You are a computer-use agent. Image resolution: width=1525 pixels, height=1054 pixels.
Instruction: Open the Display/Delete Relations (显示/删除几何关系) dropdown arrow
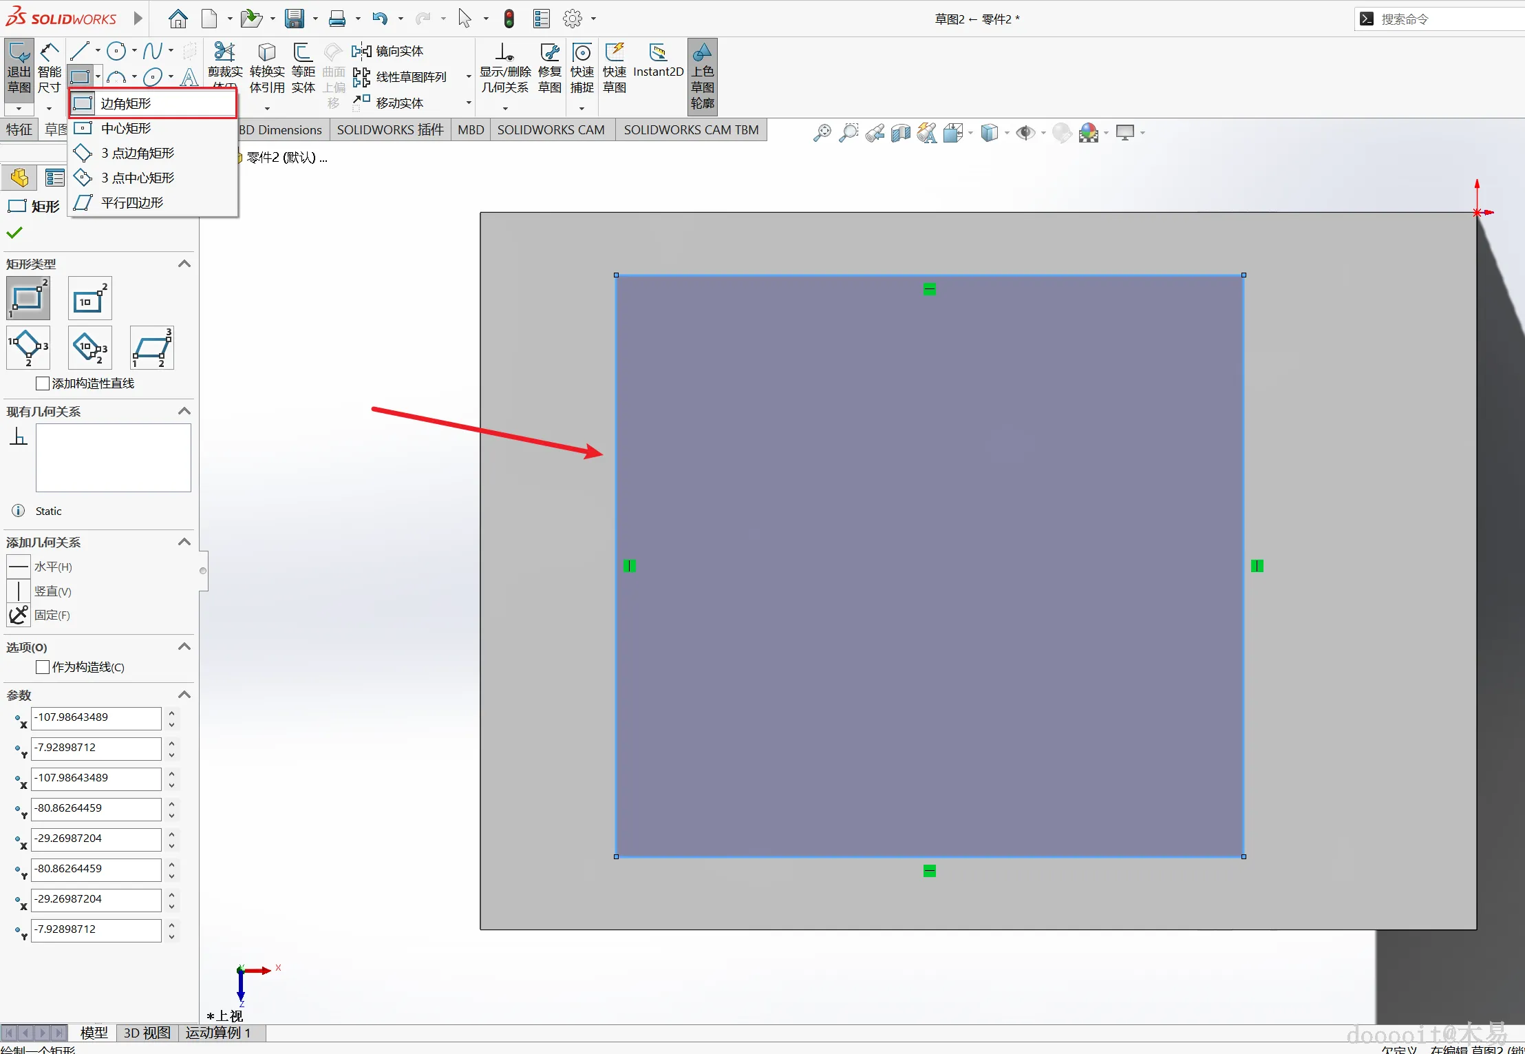click(x=505, y=108)
